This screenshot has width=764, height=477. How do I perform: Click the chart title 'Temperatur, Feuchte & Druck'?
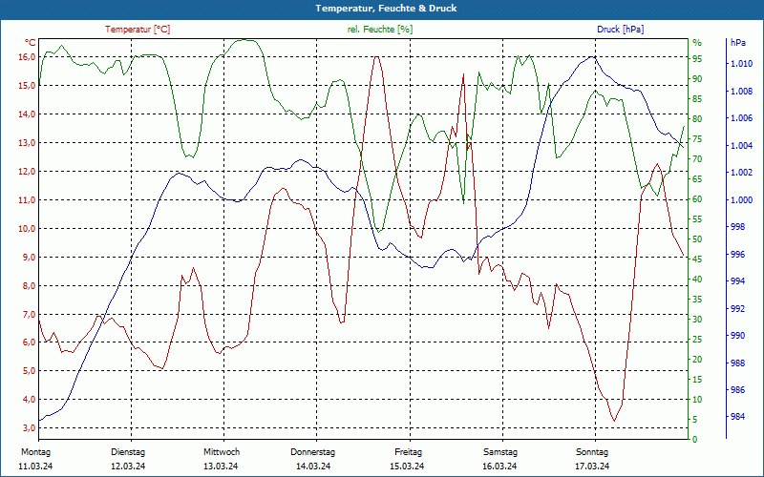click(386, 9)
